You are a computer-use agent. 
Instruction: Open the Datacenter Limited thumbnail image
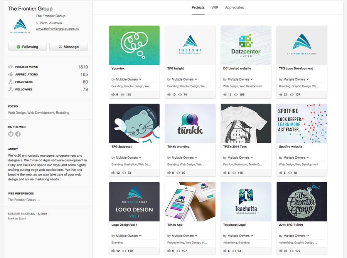coord(246,45)
